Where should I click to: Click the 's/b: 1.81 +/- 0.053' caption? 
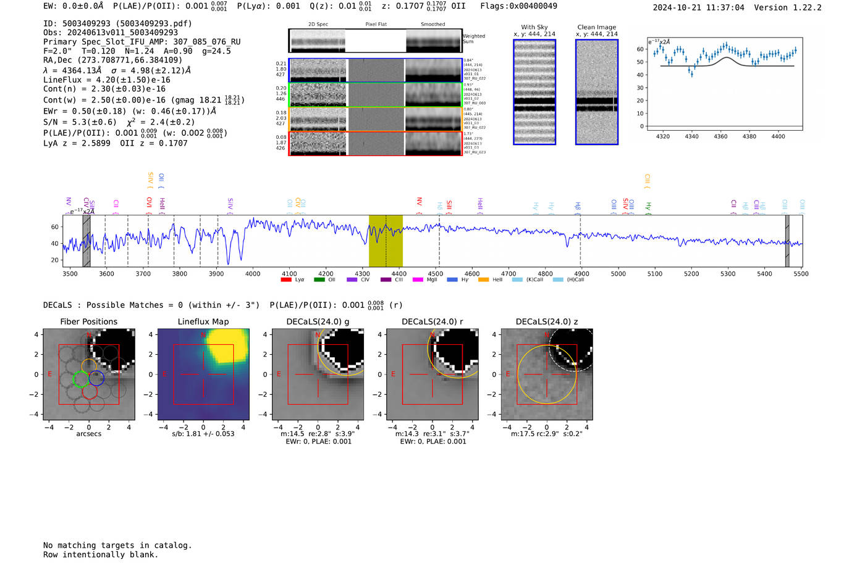coord(203,434)
